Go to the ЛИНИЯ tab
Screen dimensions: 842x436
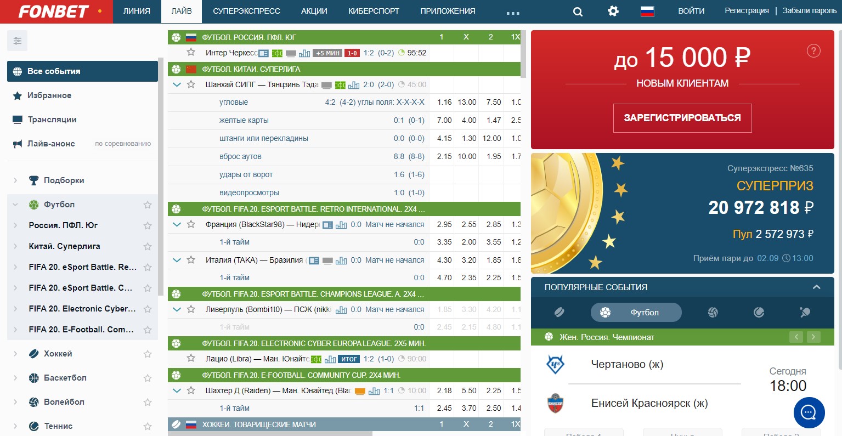[137, 11]
